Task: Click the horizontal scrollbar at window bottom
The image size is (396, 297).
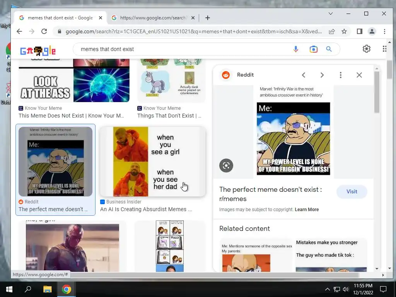Action: click(214, 275)
